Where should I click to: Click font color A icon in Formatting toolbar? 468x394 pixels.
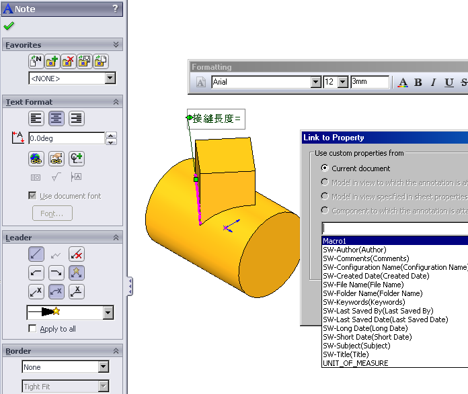click(403, 83)
